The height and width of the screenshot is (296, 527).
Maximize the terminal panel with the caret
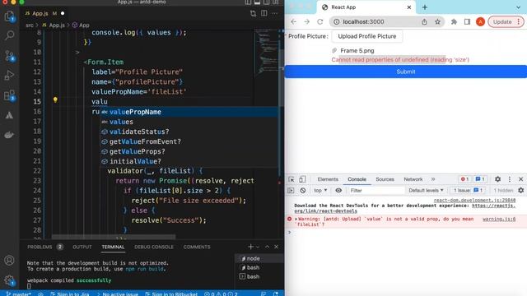267,247
